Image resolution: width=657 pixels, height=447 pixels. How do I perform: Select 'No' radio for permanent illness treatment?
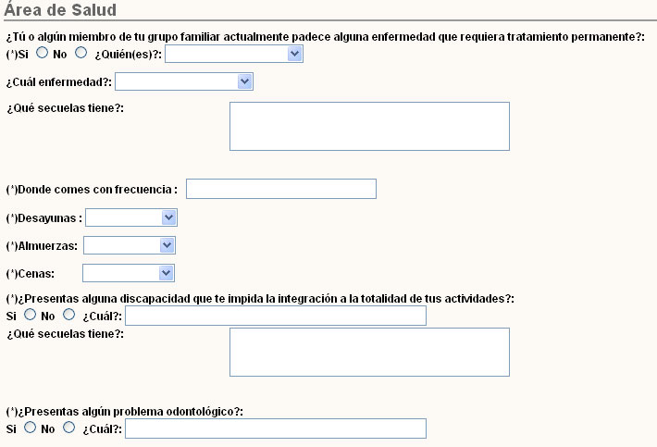[x=81, y=53]
